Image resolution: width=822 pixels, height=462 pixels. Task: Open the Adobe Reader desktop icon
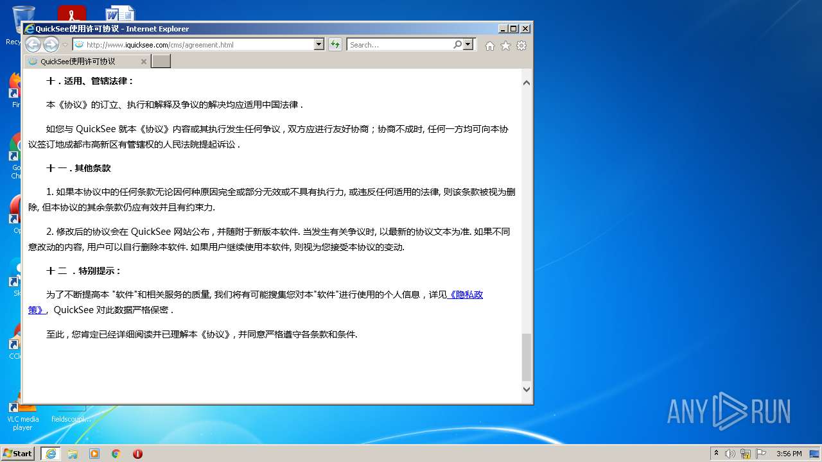pos(72,14)
